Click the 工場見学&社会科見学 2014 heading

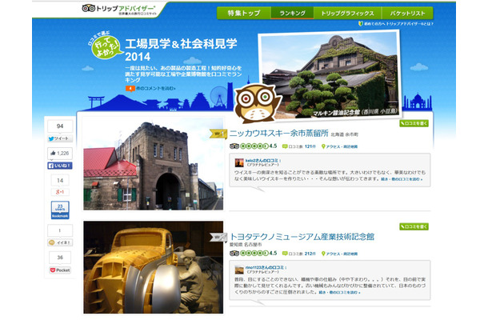click(181, 50)
